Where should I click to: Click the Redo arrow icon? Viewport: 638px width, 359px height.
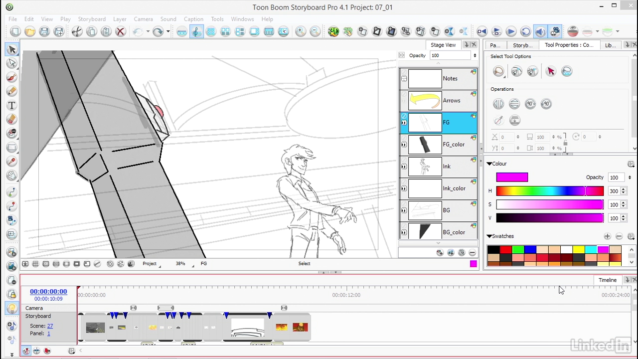158,32
